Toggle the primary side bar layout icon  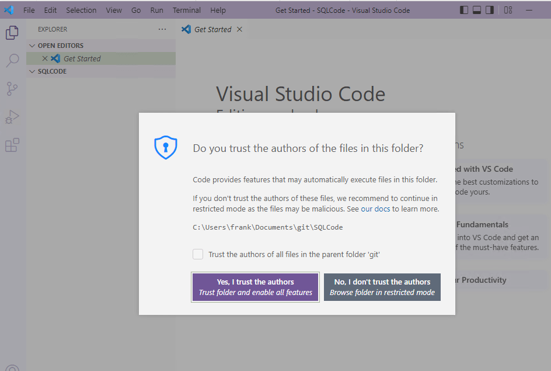(464, 10)
